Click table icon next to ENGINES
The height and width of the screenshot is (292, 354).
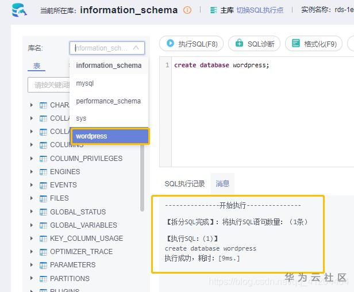coord(43,172)
